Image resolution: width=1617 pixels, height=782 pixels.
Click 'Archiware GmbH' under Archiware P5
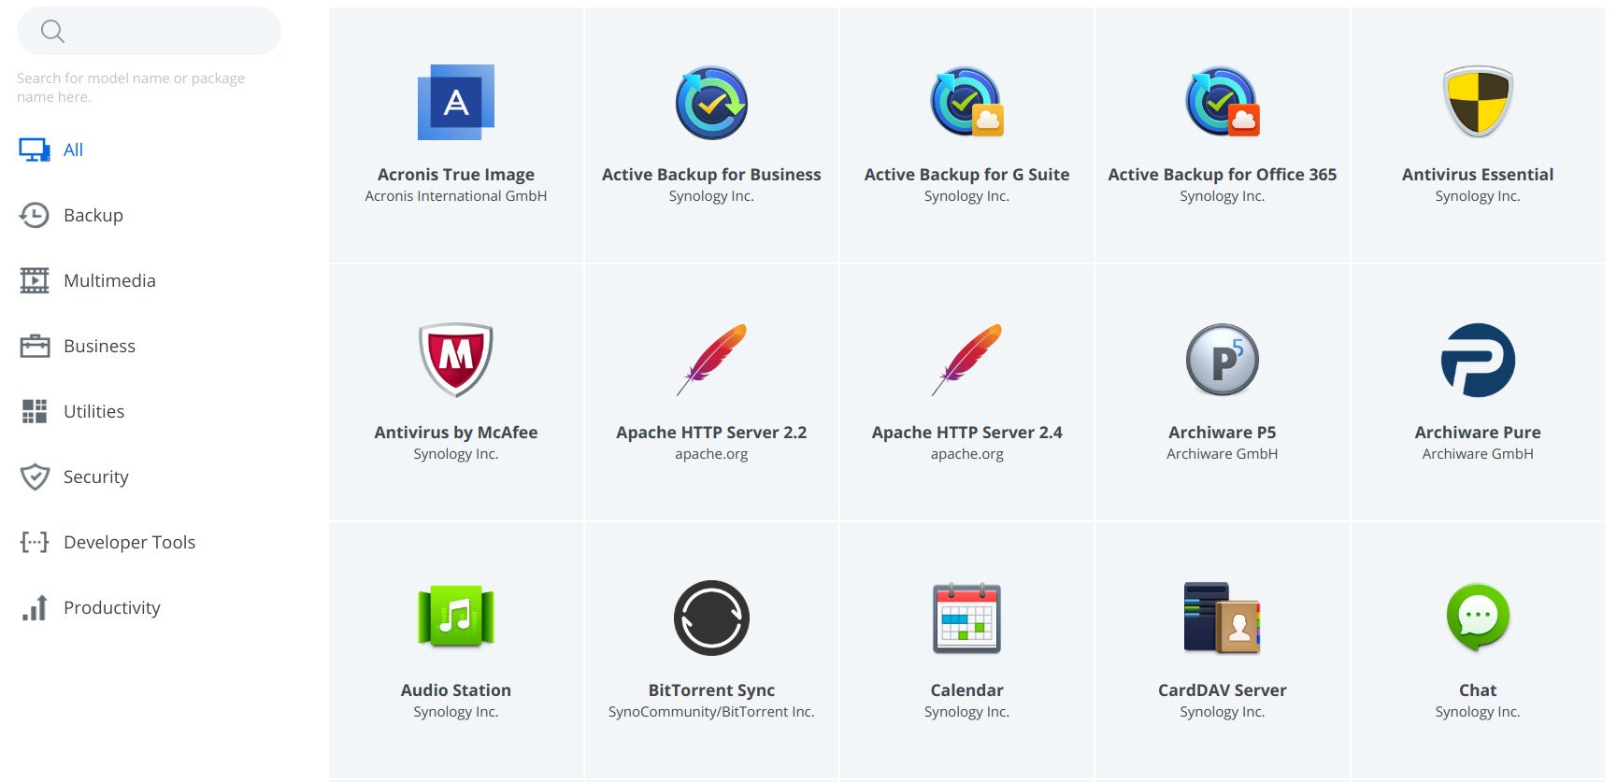pyautogui.click(x=1223, y=453)
